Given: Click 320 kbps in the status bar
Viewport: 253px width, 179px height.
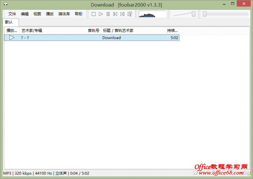Looking at the screenshot, I should [x=23, y=174].
